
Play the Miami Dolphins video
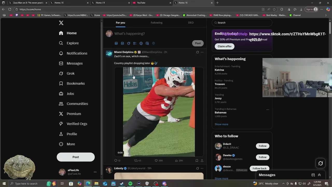pos(159,112)
